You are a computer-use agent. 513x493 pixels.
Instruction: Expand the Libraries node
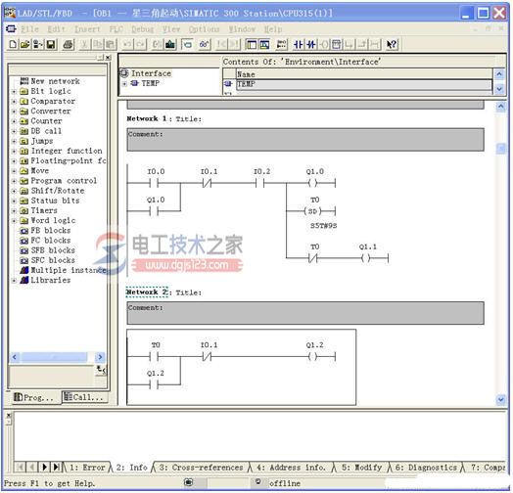pos(14,281)
